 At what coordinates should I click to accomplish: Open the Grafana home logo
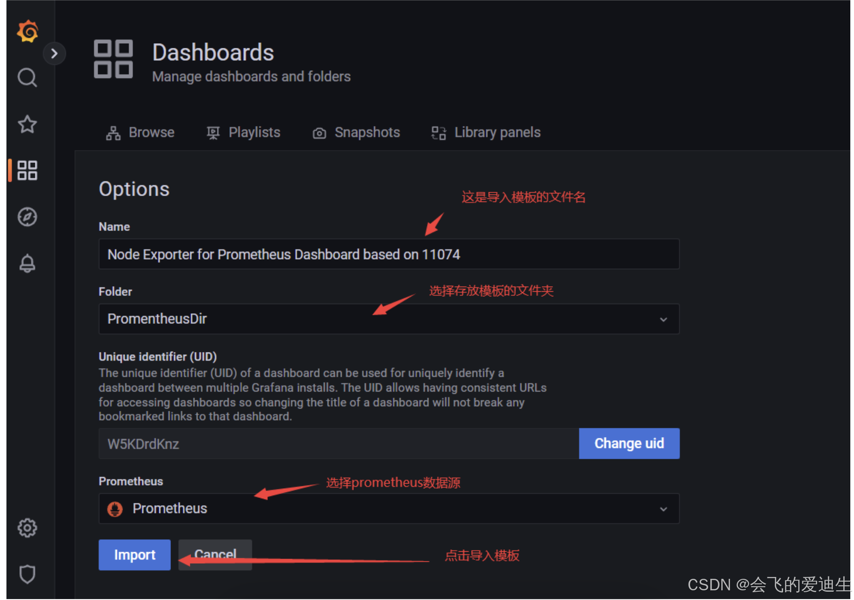point(28,31)
